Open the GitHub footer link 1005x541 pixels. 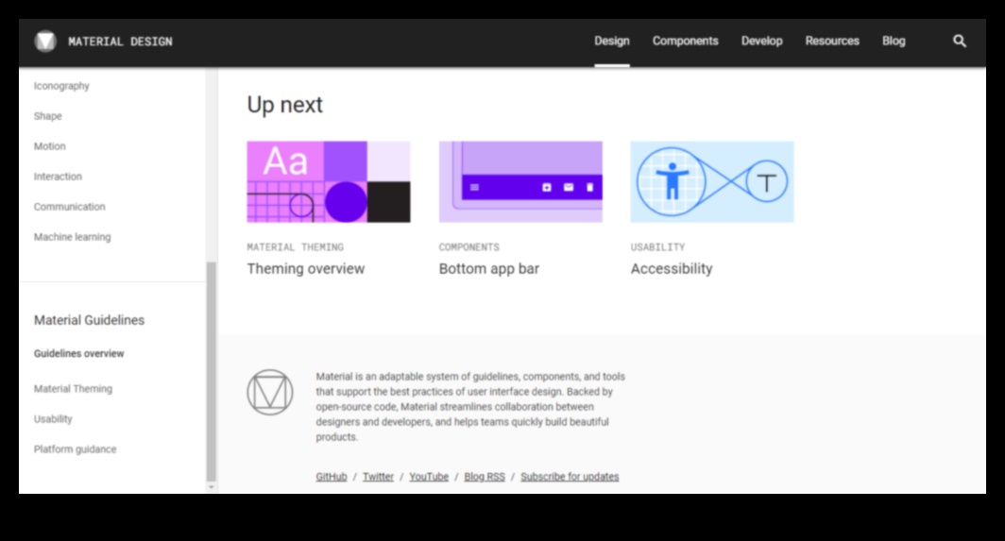click(x=332, y=477)
